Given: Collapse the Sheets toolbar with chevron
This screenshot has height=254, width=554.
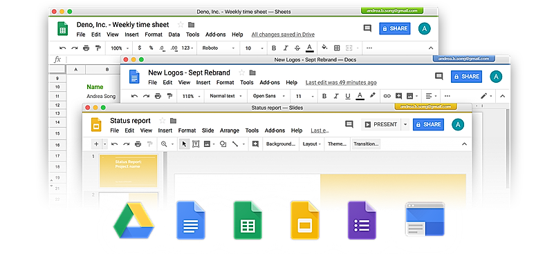Looking at the screenshot, I should [431, 48].
